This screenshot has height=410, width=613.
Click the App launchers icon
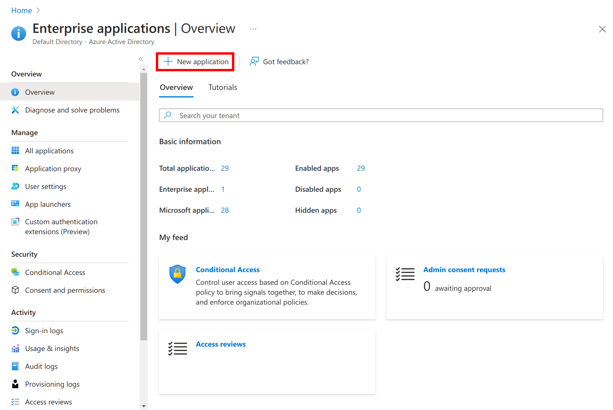(x=15, y=204)
